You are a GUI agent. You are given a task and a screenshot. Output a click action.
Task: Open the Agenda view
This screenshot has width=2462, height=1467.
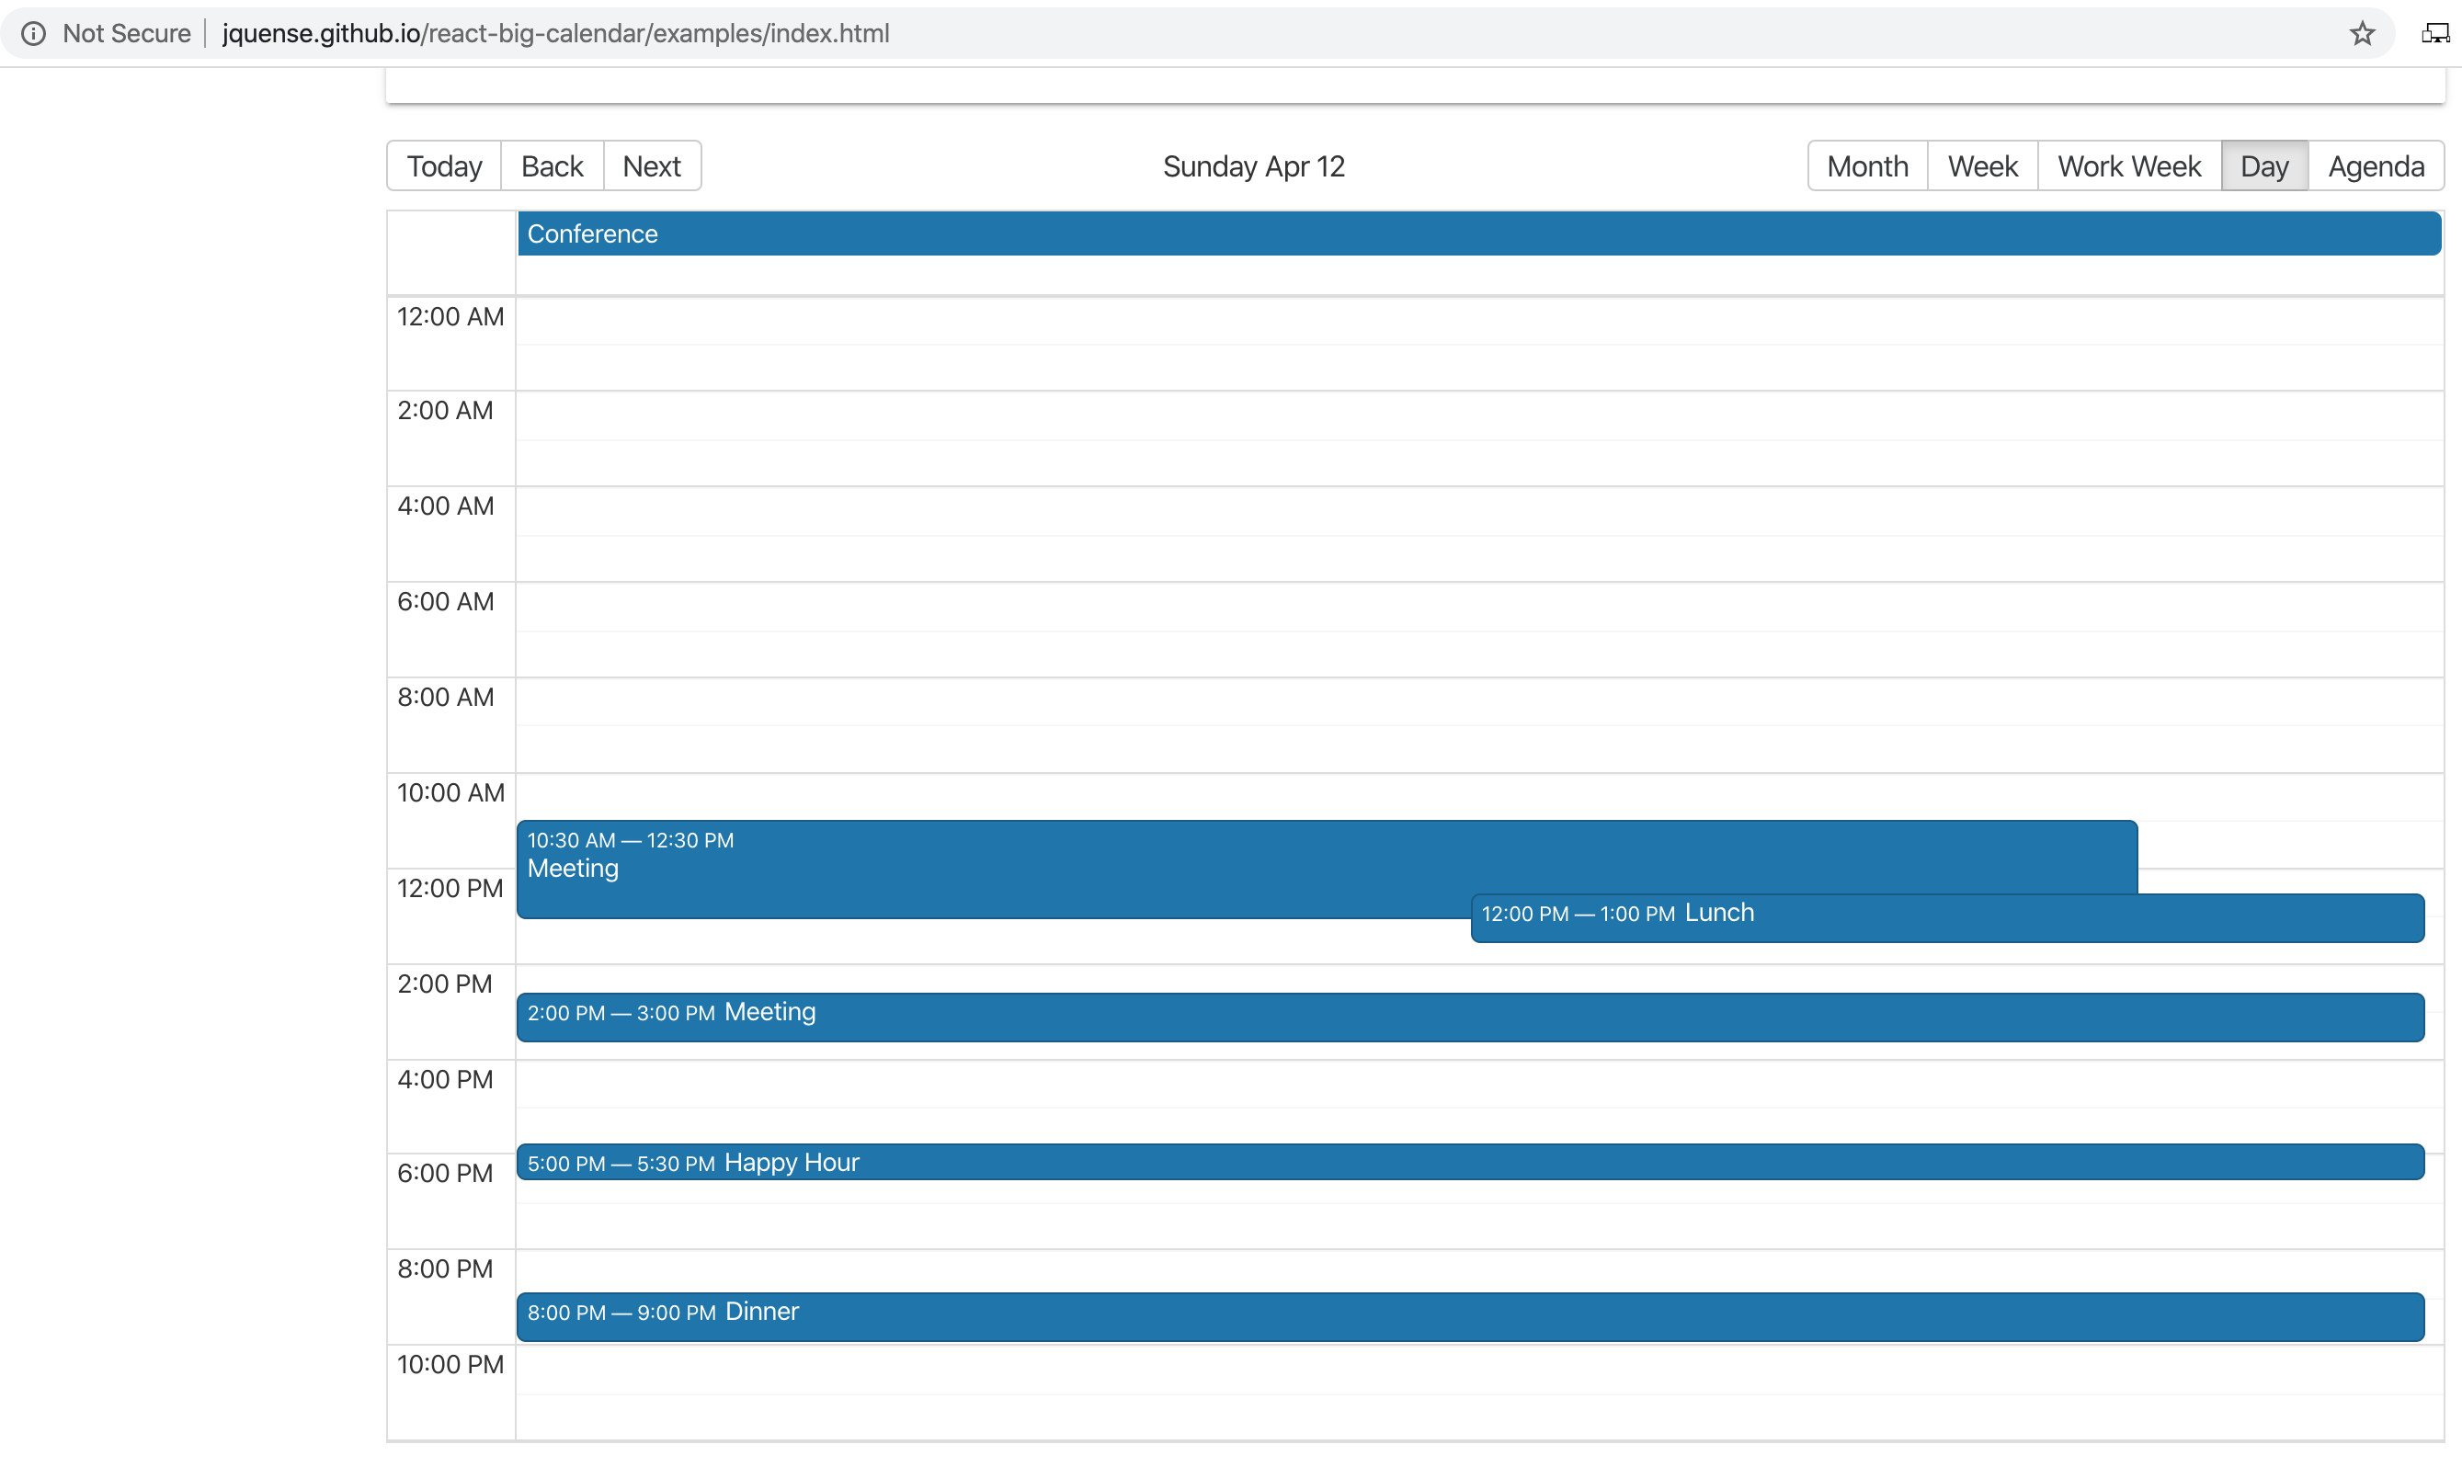[2375, 165]
